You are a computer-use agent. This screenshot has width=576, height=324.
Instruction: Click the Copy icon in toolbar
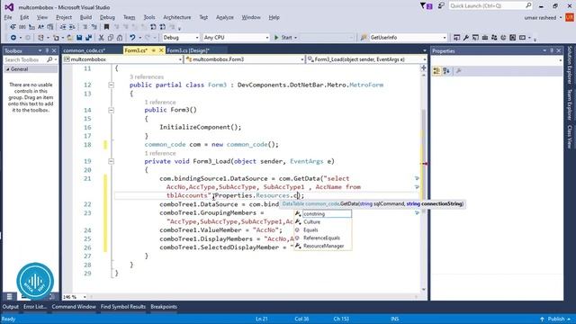point(110,38)
